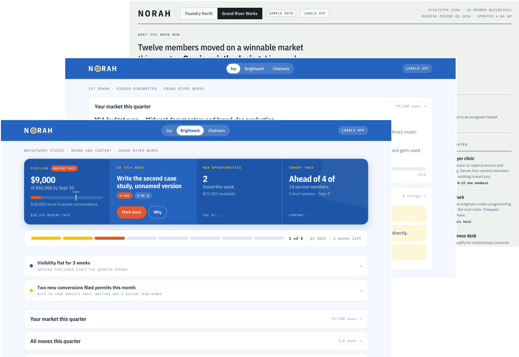Viewport: 519px width, 357px height.
Task: Click the NORAH wordmark in the ecosystem window
Action: 154,14
